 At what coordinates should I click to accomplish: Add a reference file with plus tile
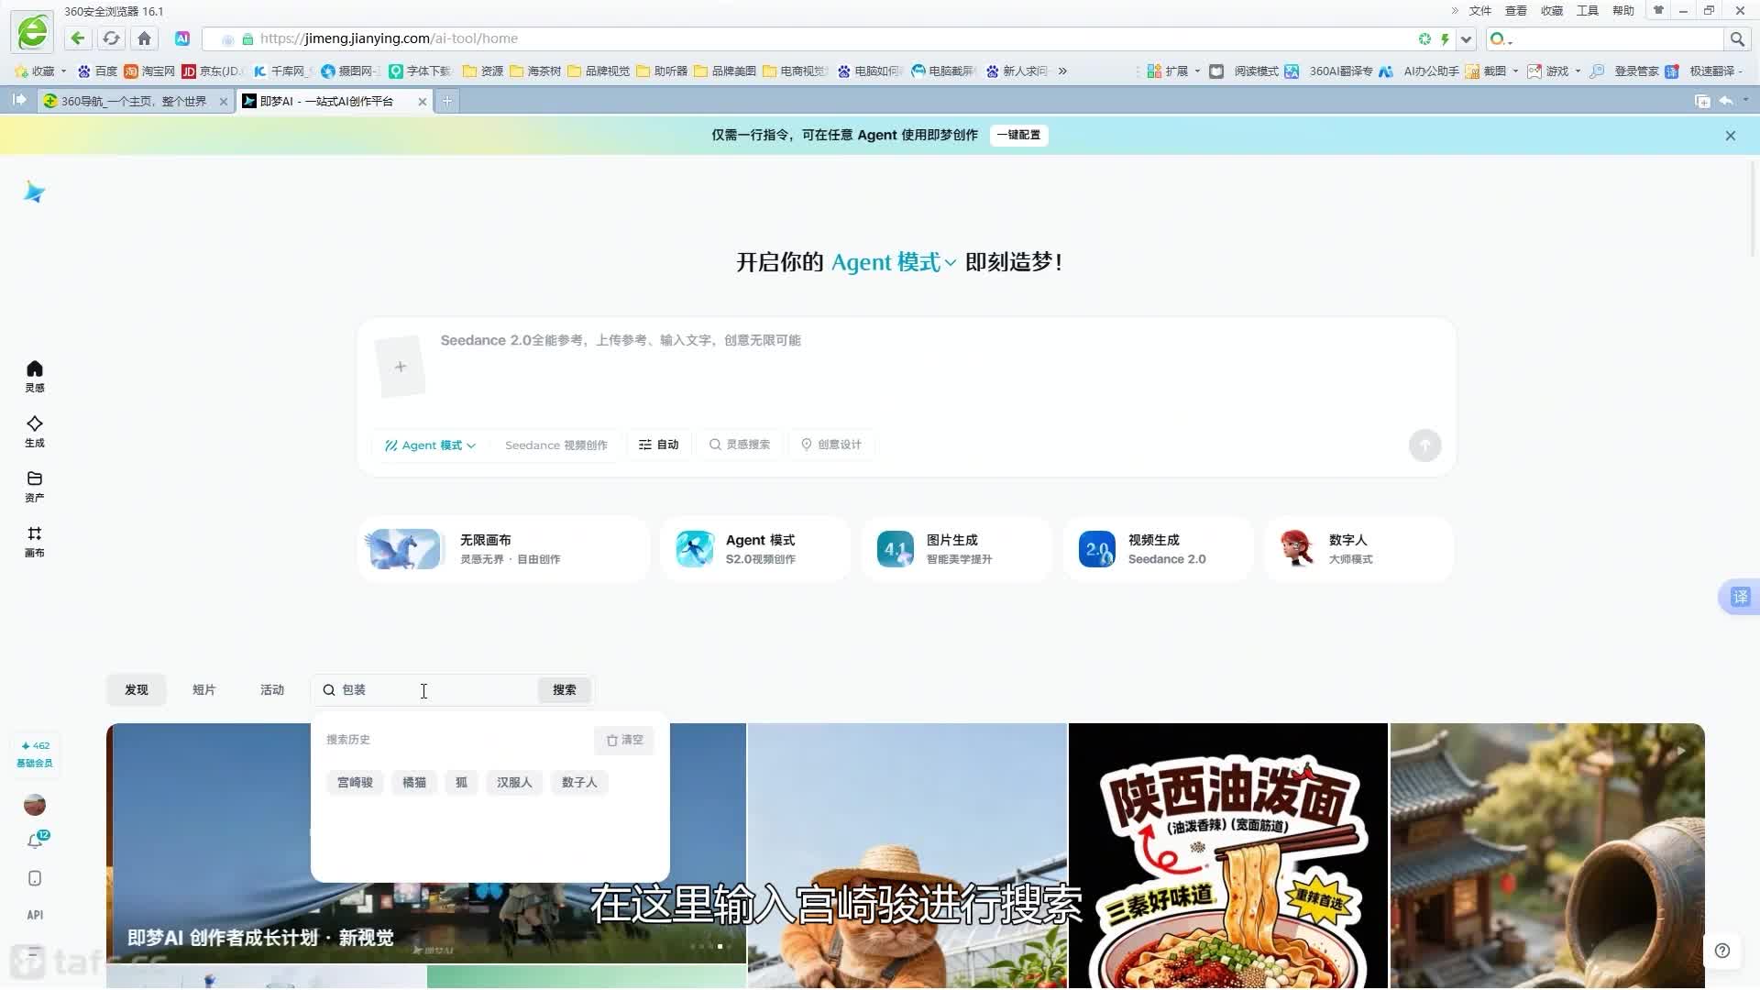pyautogui.click(x=401, y=367)
